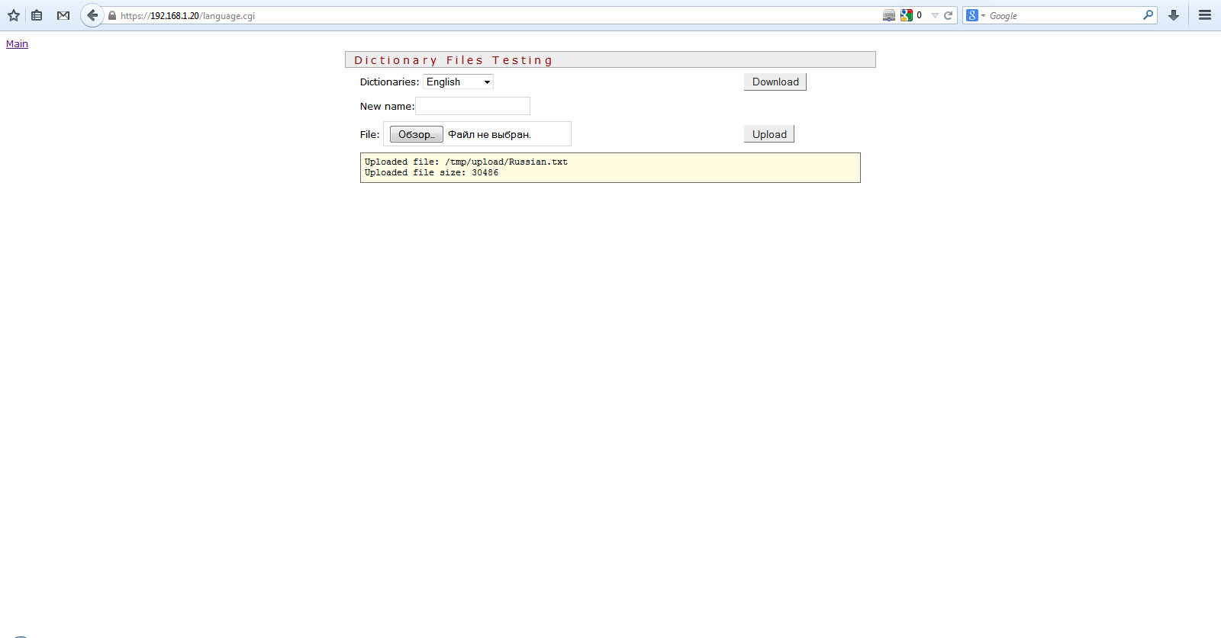
Task: Expand the address bar history dropdown arrow
Action: (x=935, y=15)
